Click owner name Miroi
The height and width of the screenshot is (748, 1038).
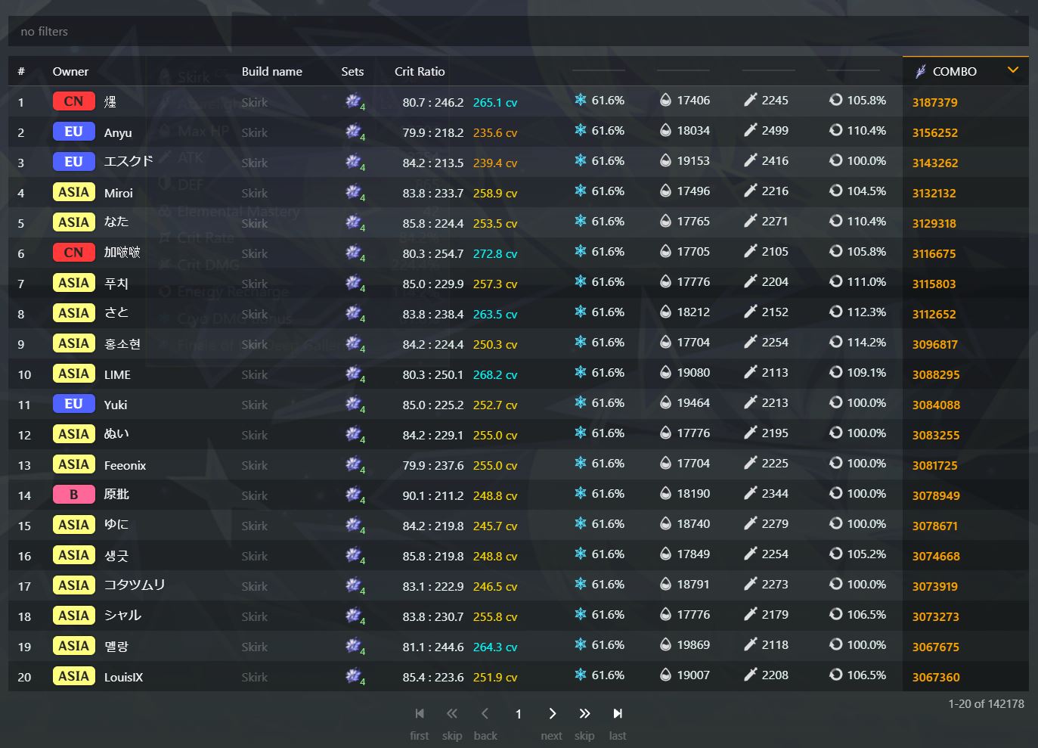coord(119,193)
